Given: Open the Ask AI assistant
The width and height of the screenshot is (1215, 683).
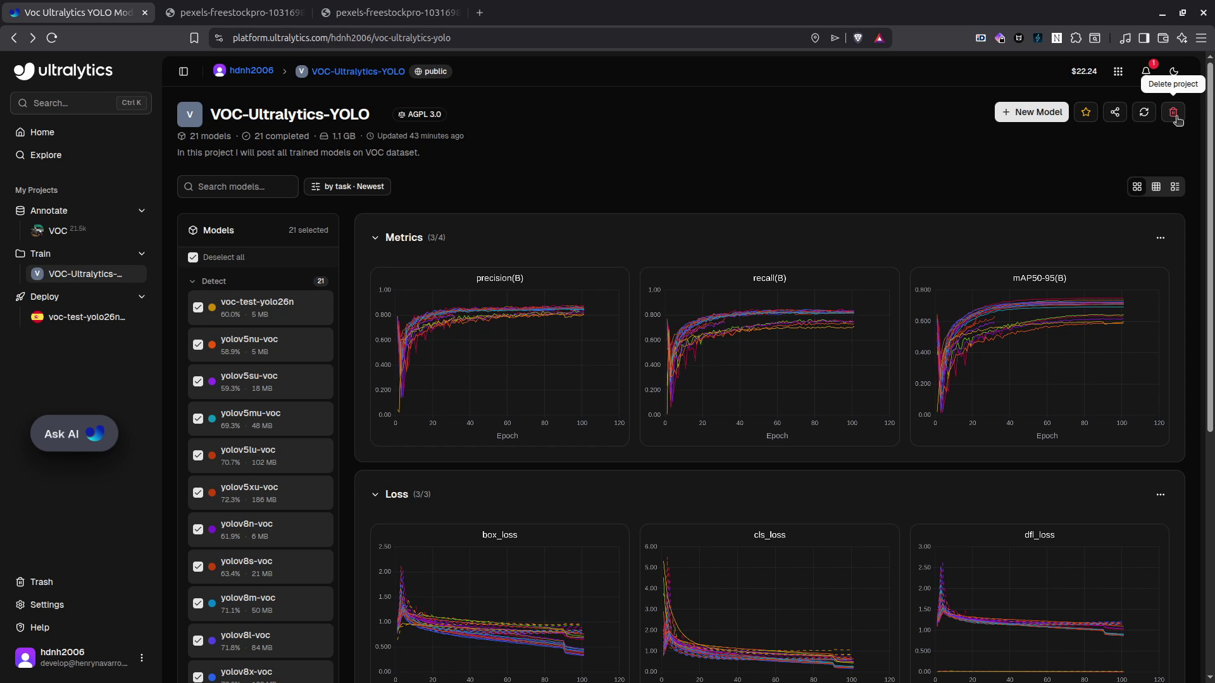Looking at the screenshot, I should tap(74, 434).
